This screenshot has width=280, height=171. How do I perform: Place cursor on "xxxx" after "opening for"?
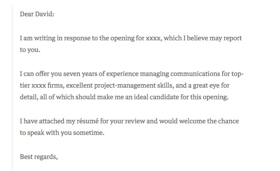click(154, 38)
